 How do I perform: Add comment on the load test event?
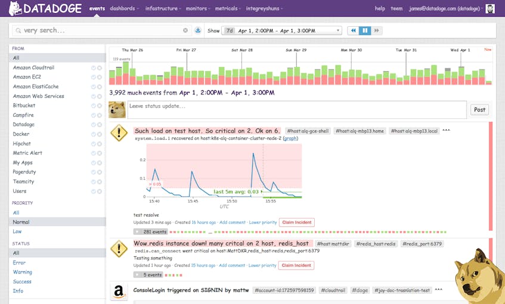tap(232, 222)
